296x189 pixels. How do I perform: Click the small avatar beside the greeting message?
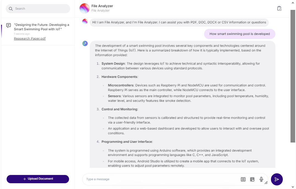tap(85, 21)
